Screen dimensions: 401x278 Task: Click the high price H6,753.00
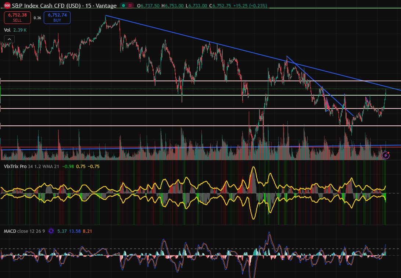pos(173,6)
